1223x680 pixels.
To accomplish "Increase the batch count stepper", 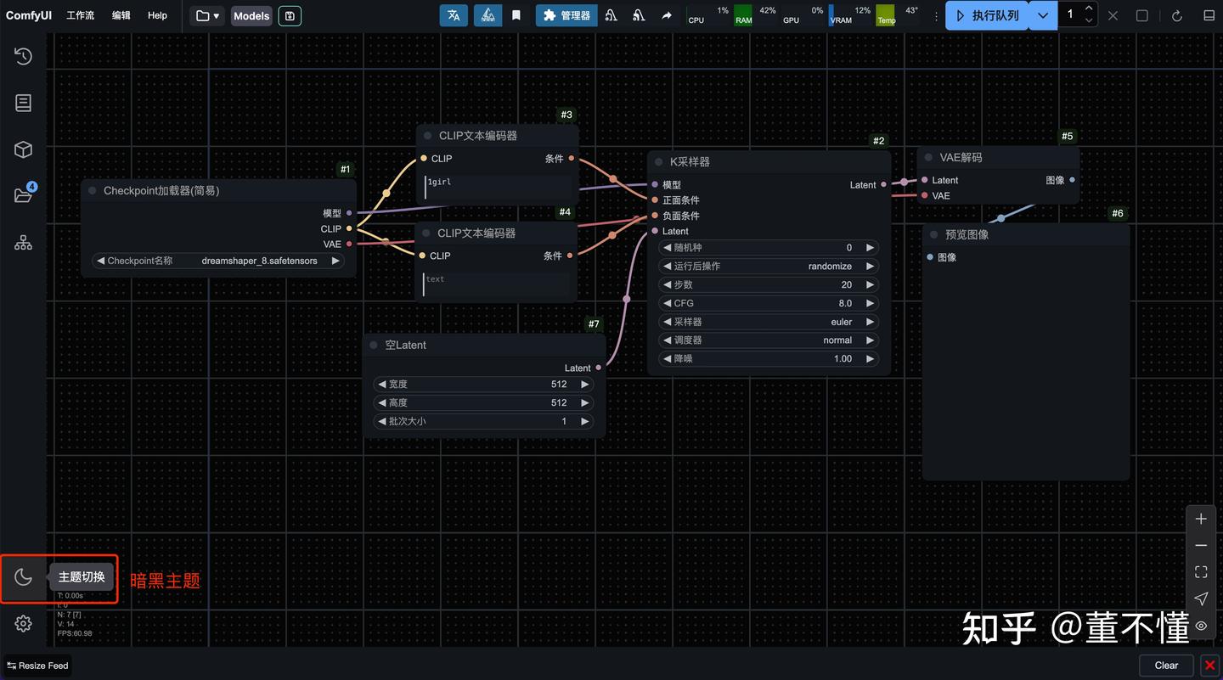I will coord(1089,9).
